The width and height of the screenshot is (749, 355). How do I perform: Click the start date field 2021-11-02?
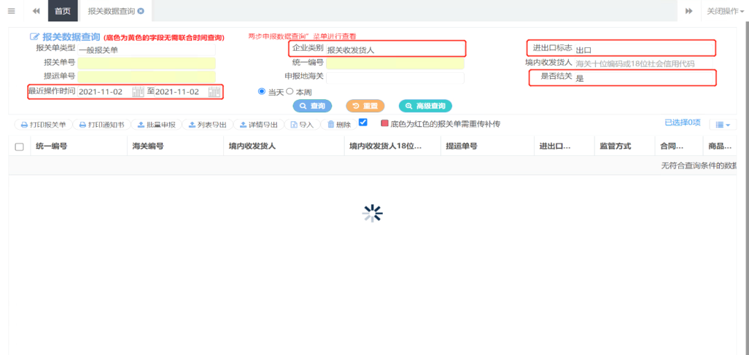(105, 92)
